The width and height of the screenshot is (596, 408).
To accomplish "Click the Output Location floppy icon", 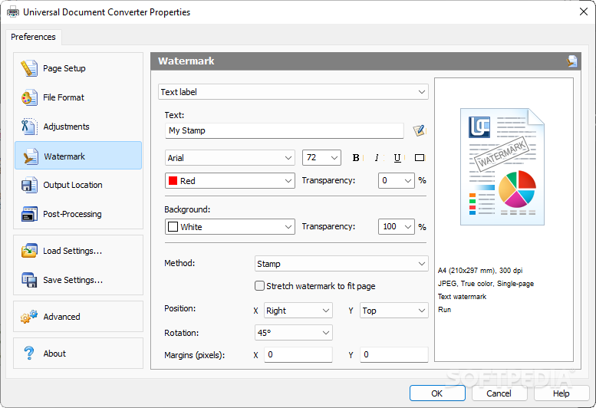I will (29, 185).
